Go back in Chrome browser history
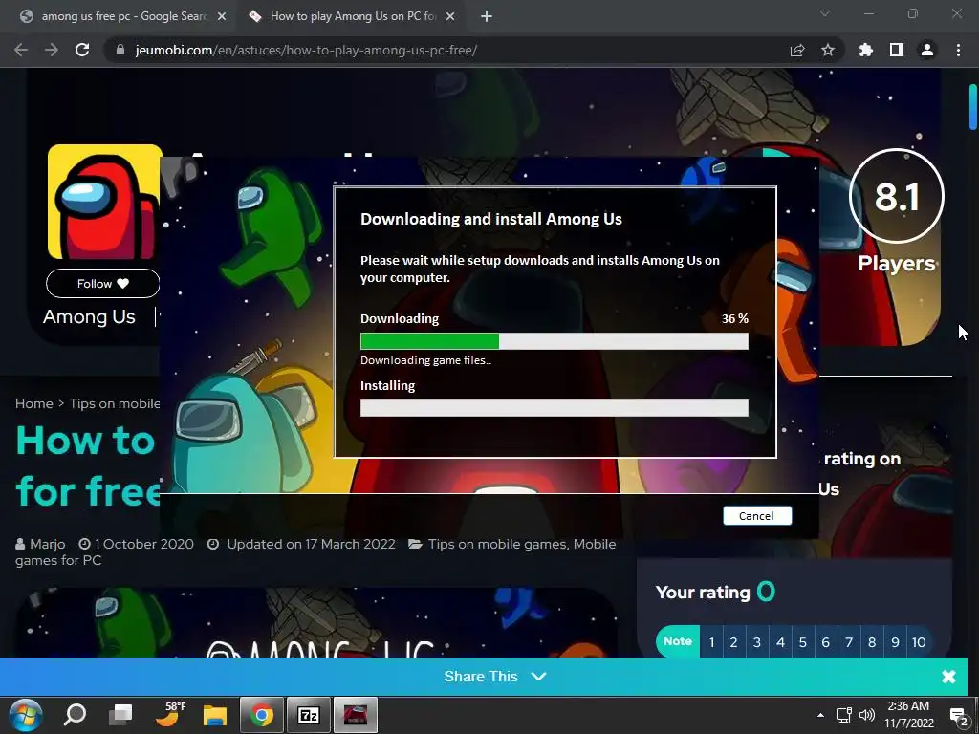The width and height of the screenshot is (979, 734). 21,50
